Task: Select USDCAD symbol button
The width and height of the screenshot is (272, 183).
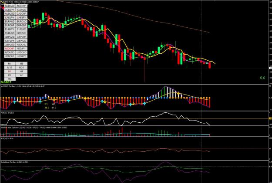Action: 21,52
